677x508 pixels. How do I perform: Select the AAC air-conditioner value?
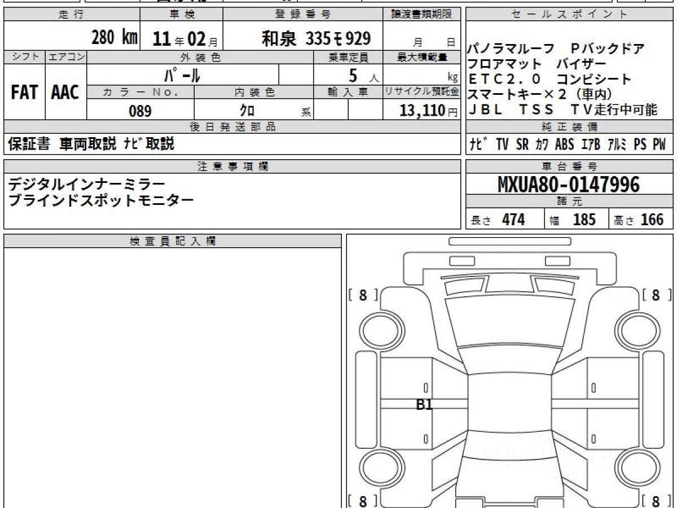[65, 92]
